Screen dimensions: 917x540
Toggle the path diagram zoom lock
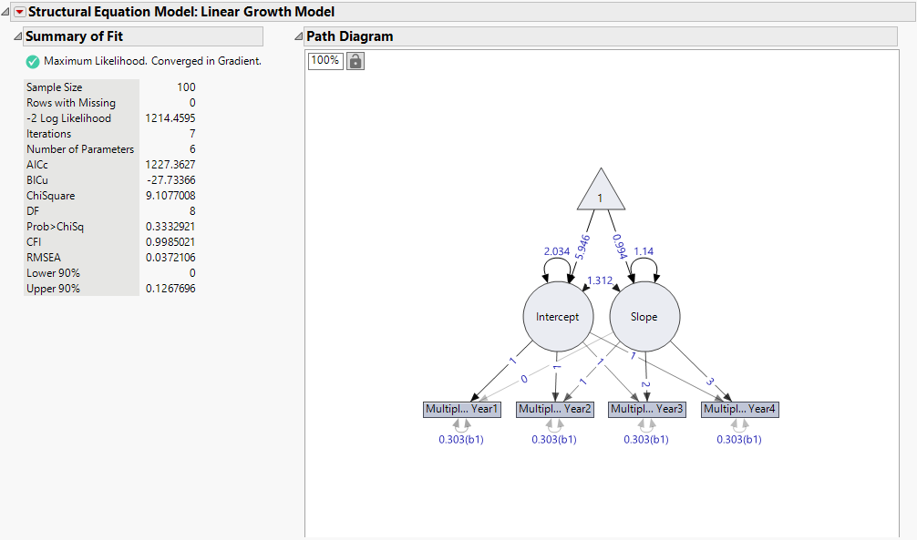[x=354, y=60]
